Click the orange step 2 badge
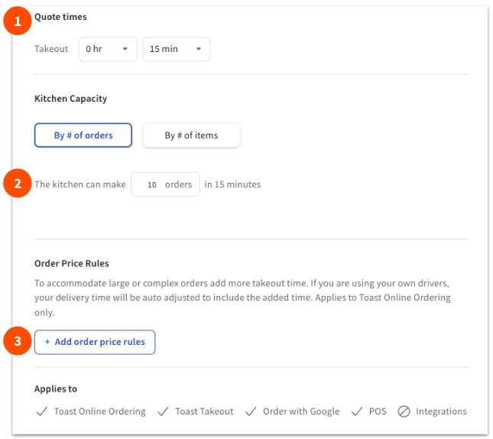The image size is (493, 439). (17, 184)
